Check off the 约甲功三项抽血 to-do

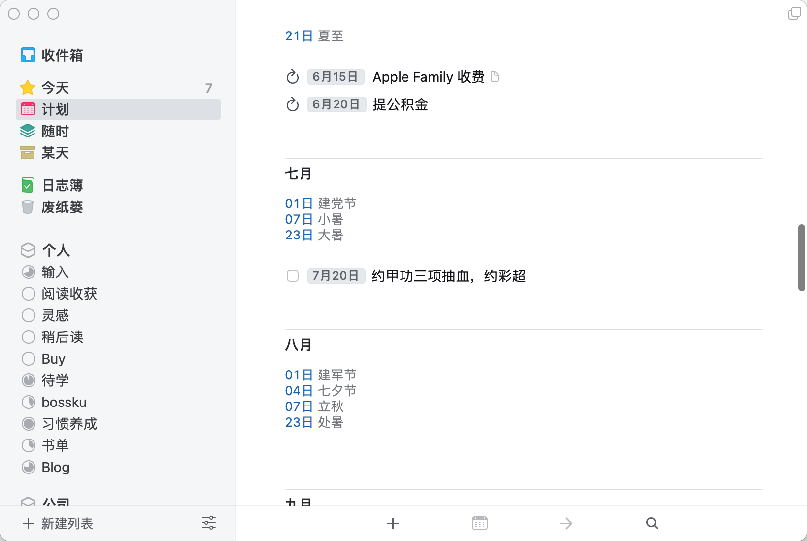[293, 276]
